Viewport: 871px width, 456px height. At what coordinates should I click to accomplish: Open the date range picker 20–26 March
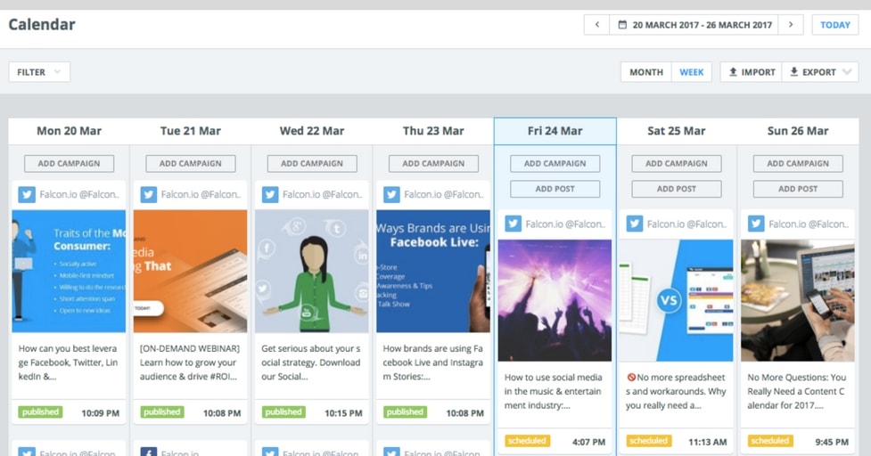tap(694, 25)
